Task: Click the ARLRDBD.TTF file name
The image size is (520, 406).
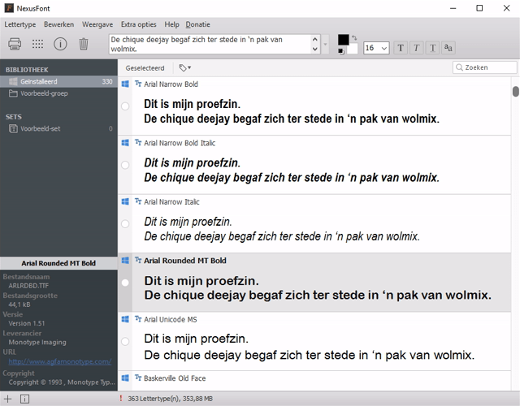Action: pos(28,286)
